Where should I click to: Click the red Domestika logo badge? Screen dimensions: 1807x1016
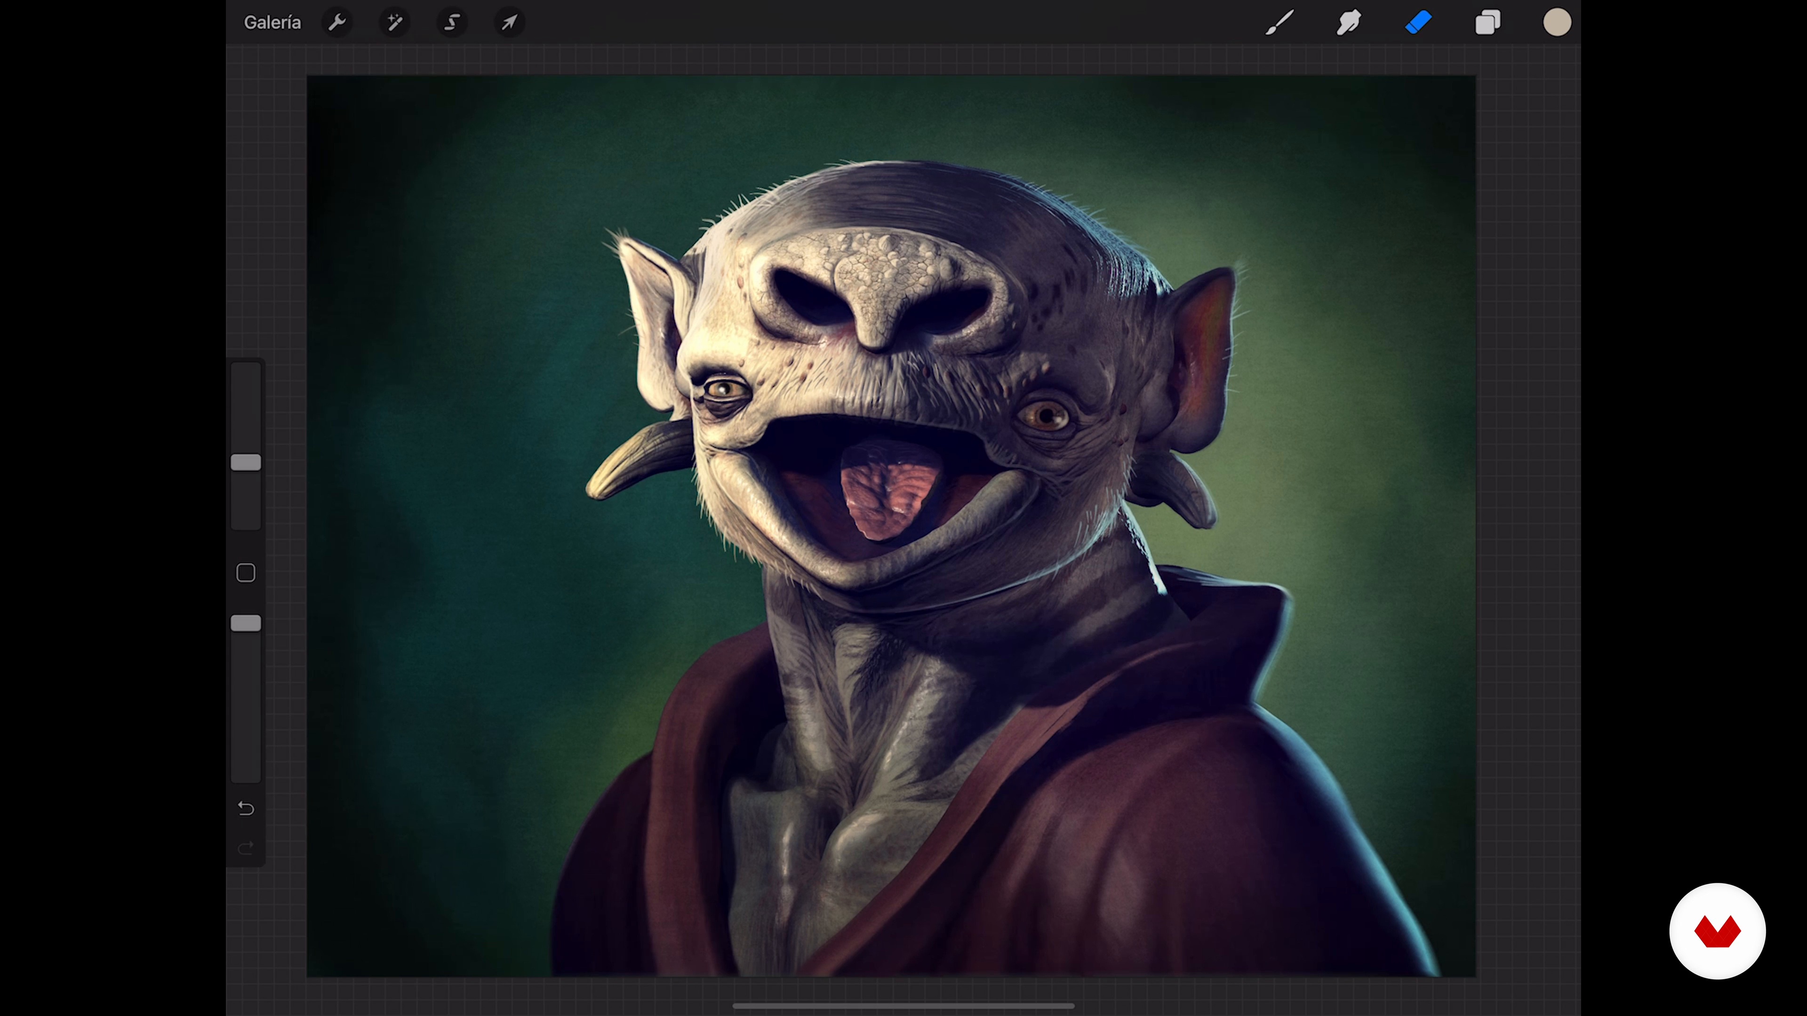(1717, 931)
